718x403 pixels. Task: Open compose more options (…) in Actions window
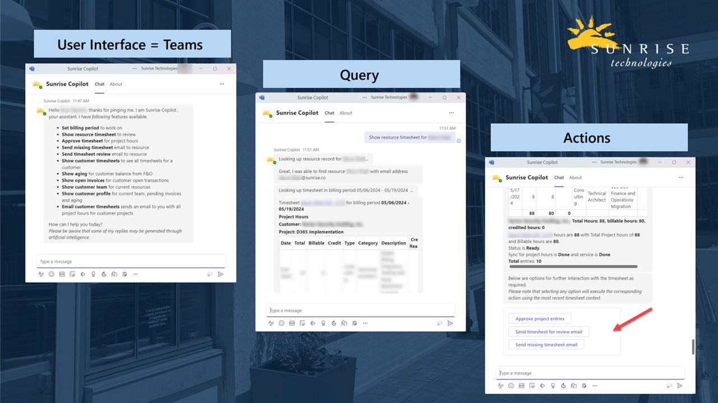pyautogui.click(x=595, y=386)
